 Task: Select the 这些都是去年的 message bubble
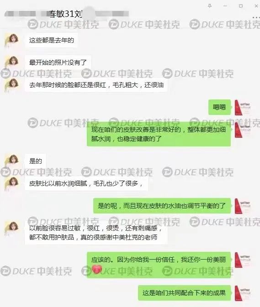click(x=51, y=40)
